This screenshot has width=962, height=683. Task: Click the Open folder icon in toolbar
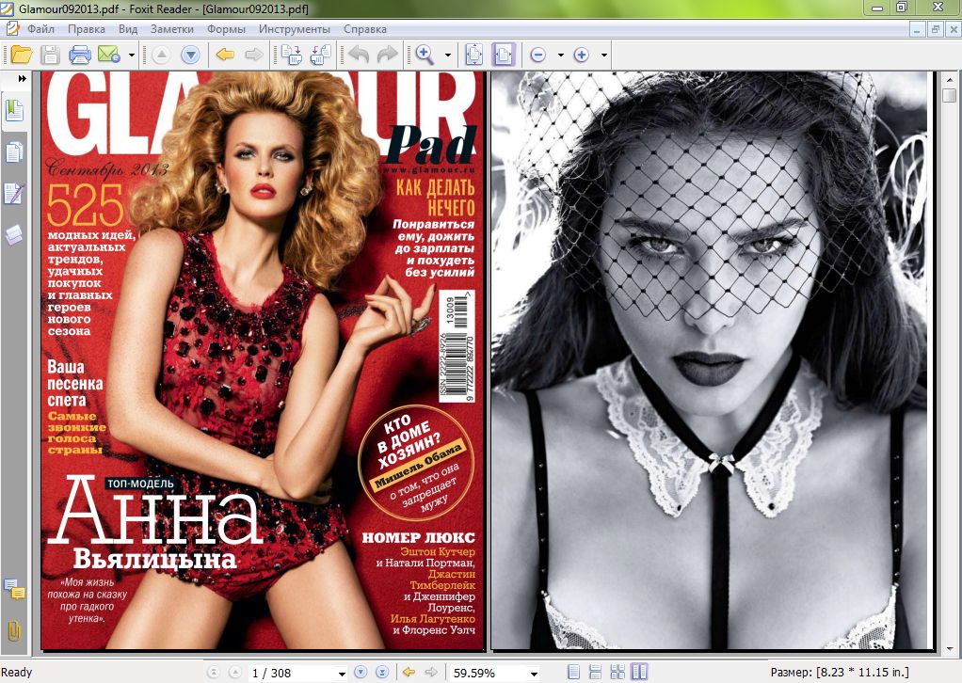click(x=21, y=55)
